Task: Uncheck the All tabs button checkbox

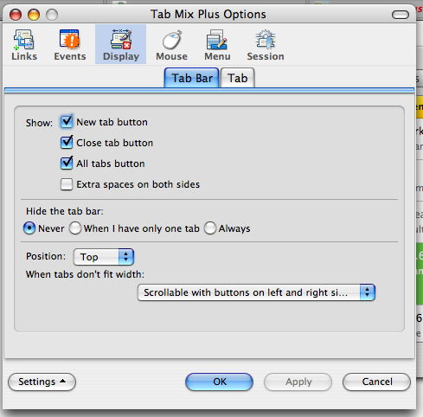Action: [67, 164]
